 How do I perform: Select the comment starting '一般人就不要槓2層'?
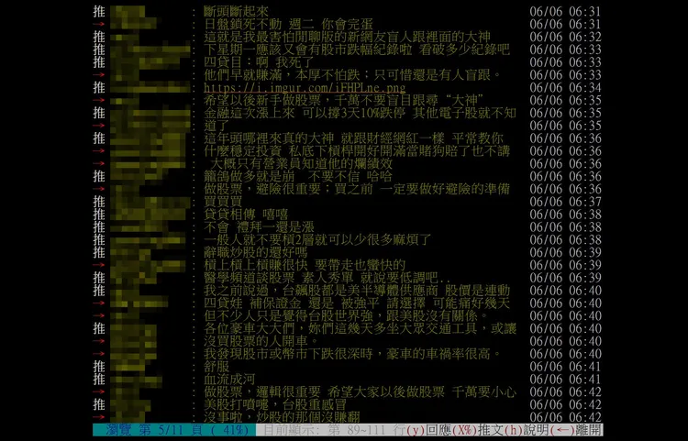317,240
